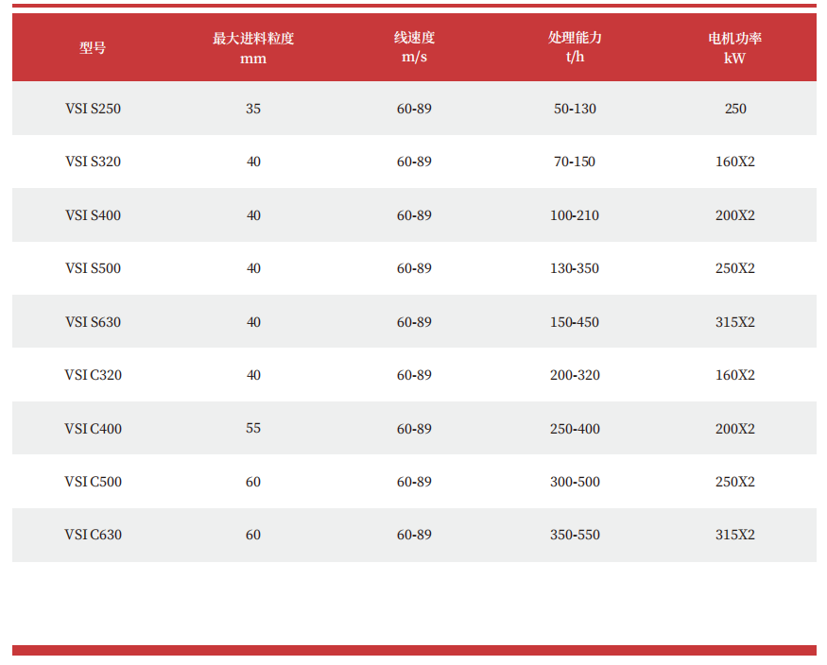Click the 100-210 capacity cell

575,215
